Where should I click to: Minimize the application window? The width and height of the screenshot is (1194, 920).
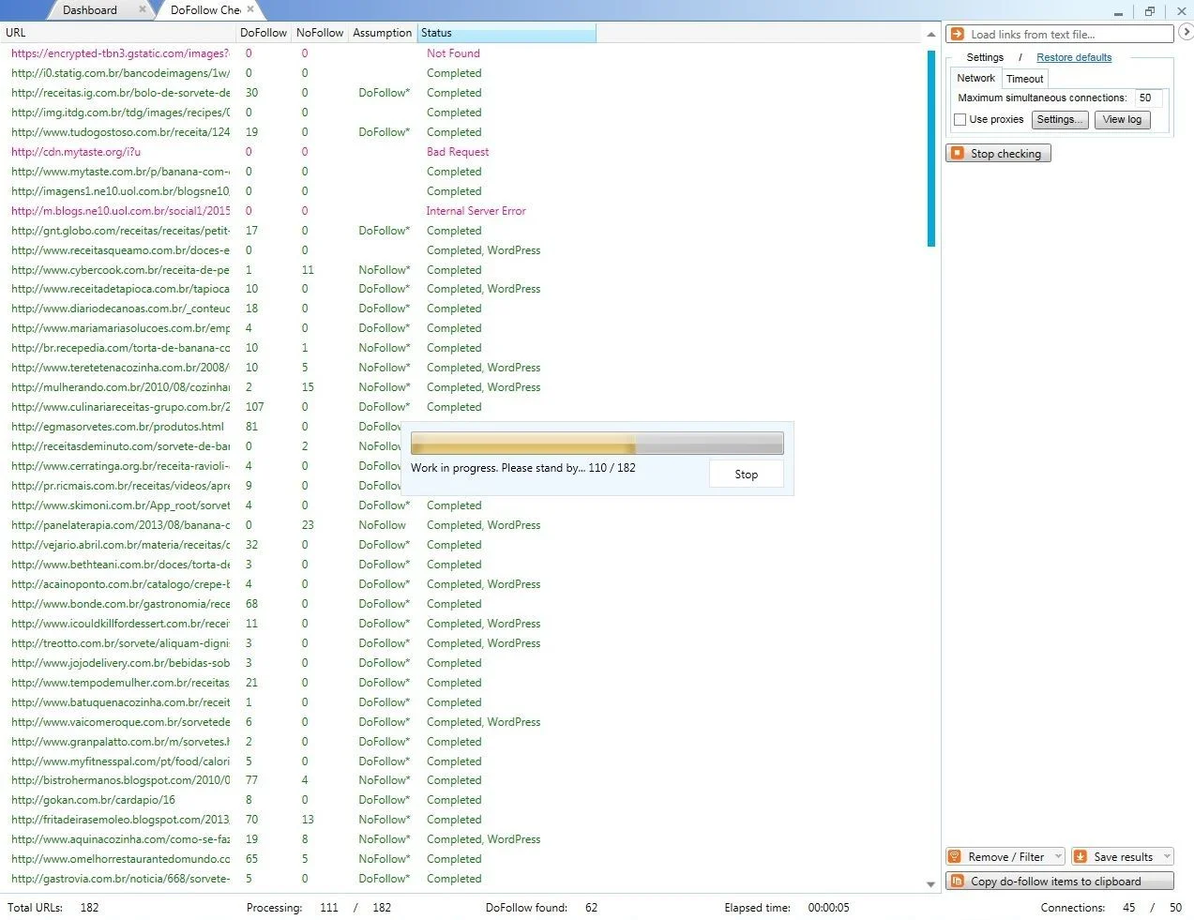click(1118, 11)
